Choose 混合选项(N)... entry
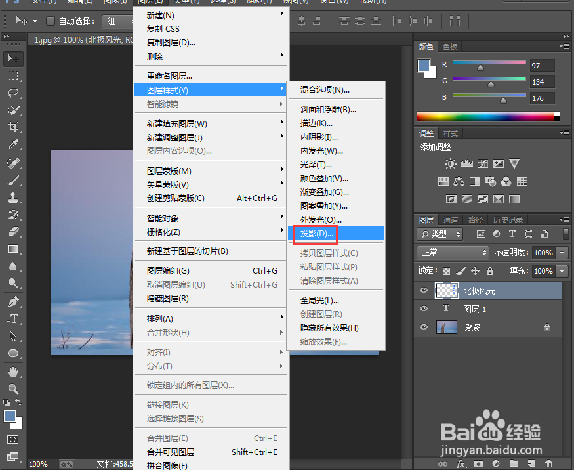 [x=336, y=89]
